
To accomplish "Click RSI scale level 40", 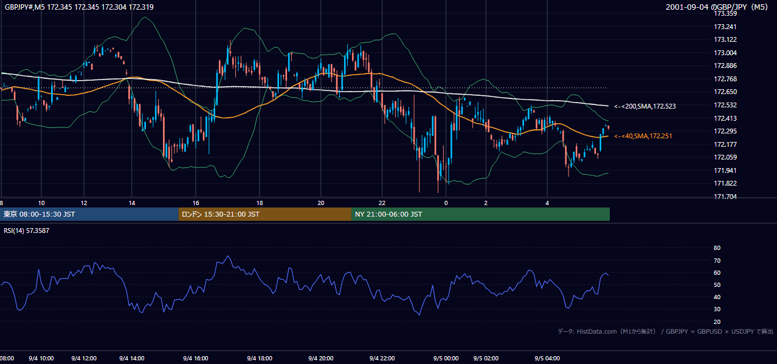I will tap(717, 297).
